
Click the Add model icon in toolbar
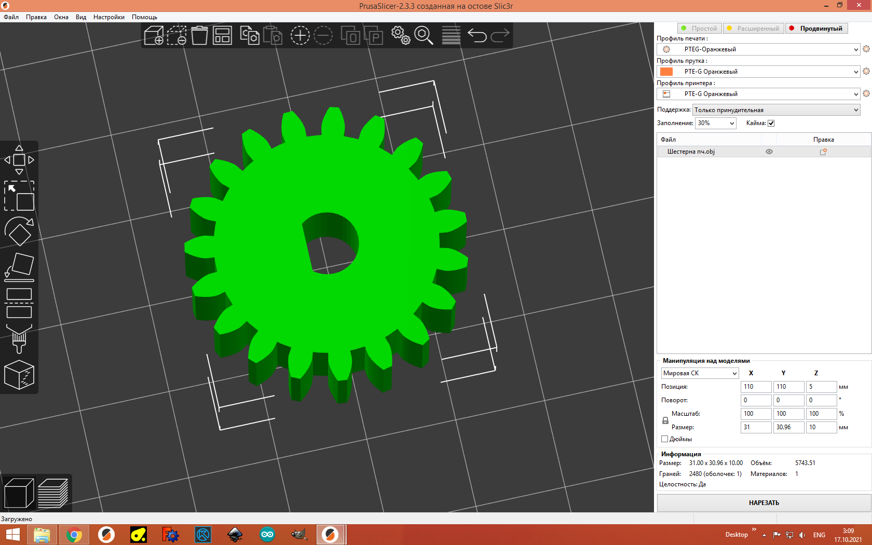tap(154, 35)
